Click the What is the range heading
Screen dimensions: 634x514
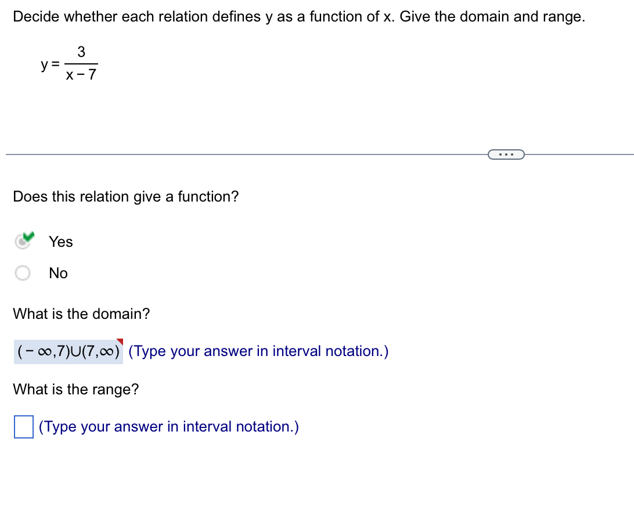pos(75,389)
